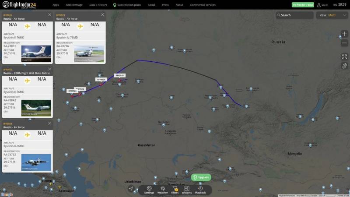Toggle fullscreen map view
Screen dimensions: 350x197
(344, 57)
